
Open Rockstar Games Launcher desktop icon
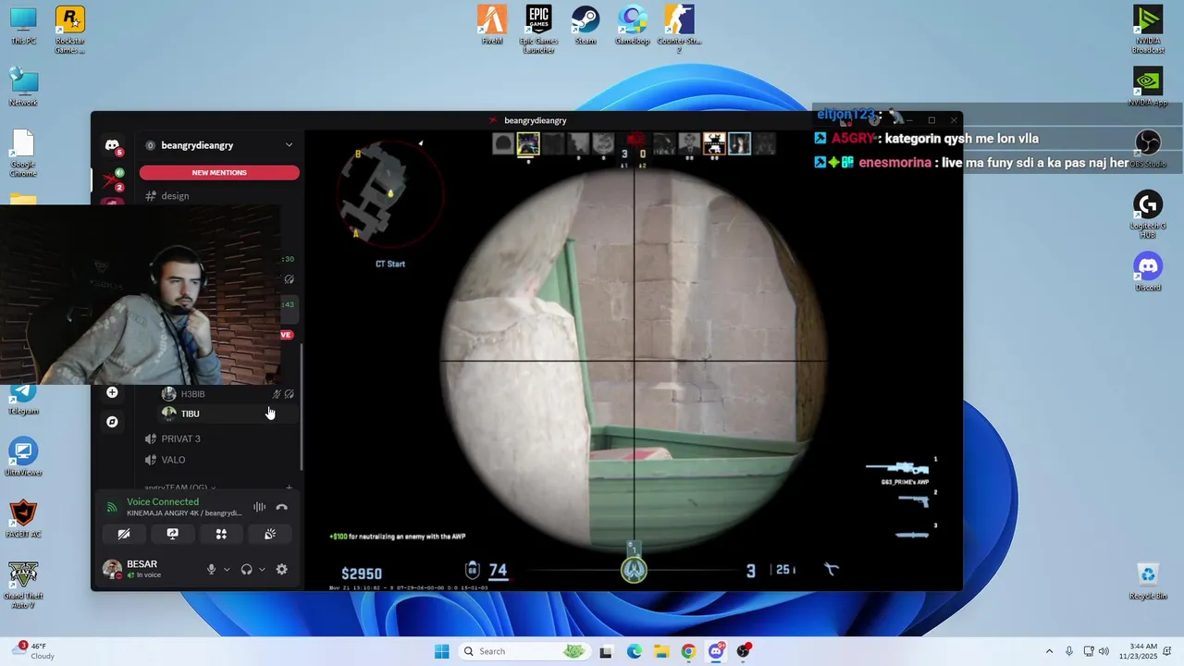pos(70,30)
